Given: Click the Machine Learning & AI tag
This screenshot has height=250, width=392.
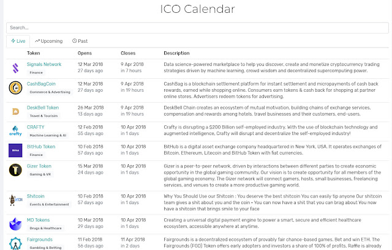Looking at the screenshot, I should click(x=50, y=135).
